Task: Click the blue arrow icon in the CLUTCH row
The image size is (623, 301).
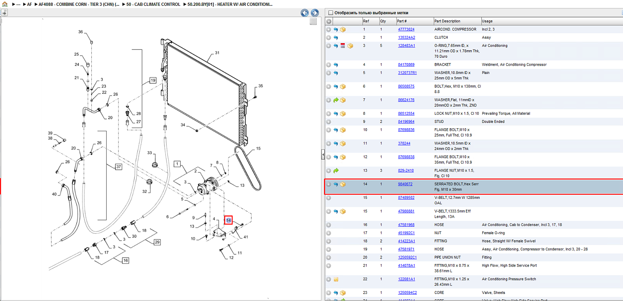Action: [x=336, y=38]
